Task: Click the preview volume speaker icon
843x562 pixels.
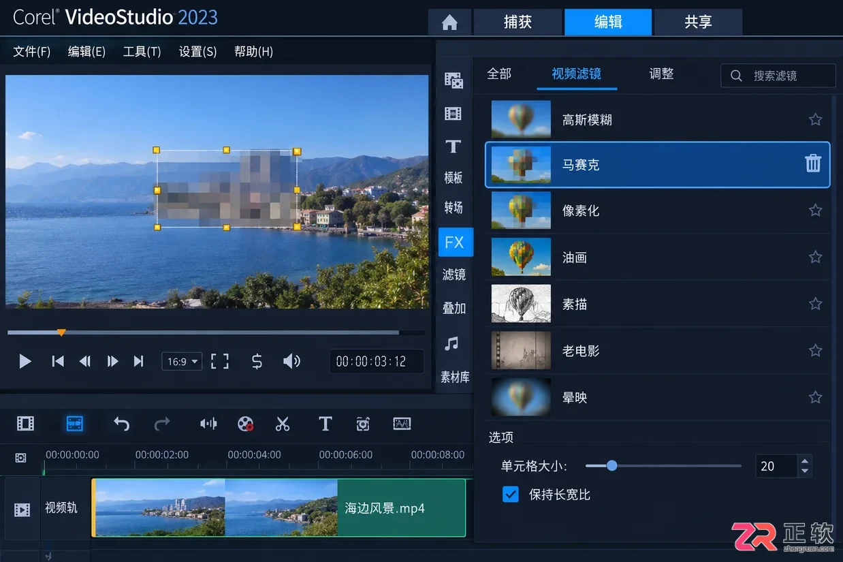Action: coord(292,362)
